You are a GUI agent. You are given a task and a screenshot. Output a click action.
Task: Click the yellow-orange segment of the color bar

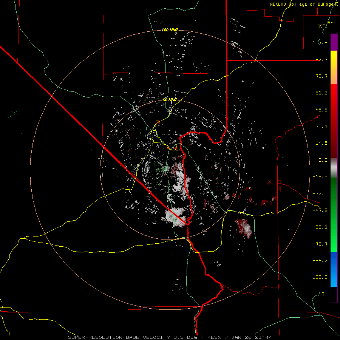(x=334, y=67)
